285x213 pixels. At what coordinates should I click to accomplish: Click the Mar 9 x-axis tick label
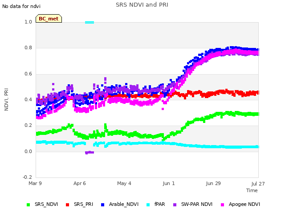[x=35, y=183]
